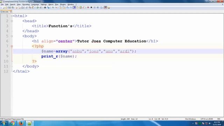Stop macro recording with black Stop icon
The width and height of the screenshot is (224, 126).
pyautogui.click(x=91, y=7)
